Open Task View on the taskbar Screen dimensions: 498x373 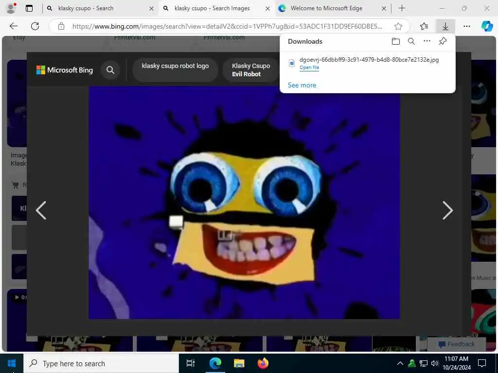[190, 363]
